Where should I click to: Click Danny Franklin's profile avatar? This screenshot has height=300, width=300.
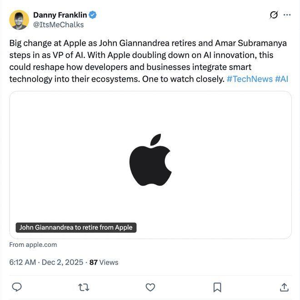(19, 20)
